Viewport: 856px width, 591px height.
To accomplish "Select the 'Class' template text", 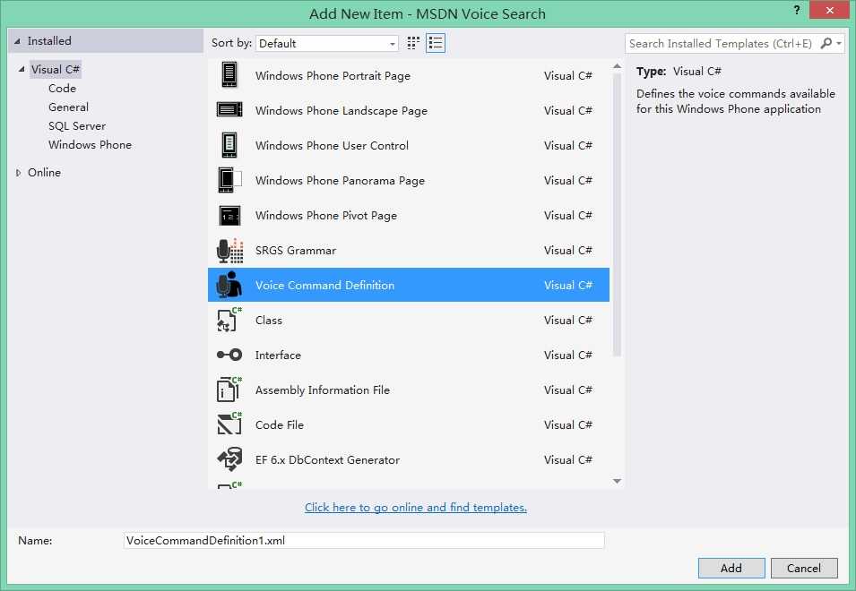I will pyautogui.click(x=269, y=320).
